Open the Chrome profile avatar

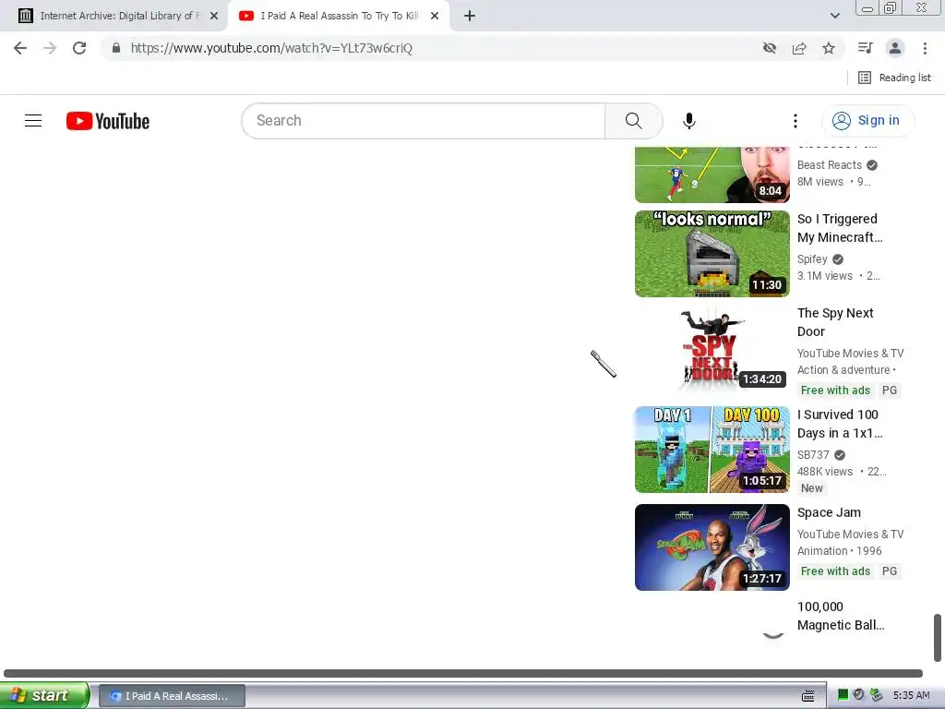[x=895, y=48]
